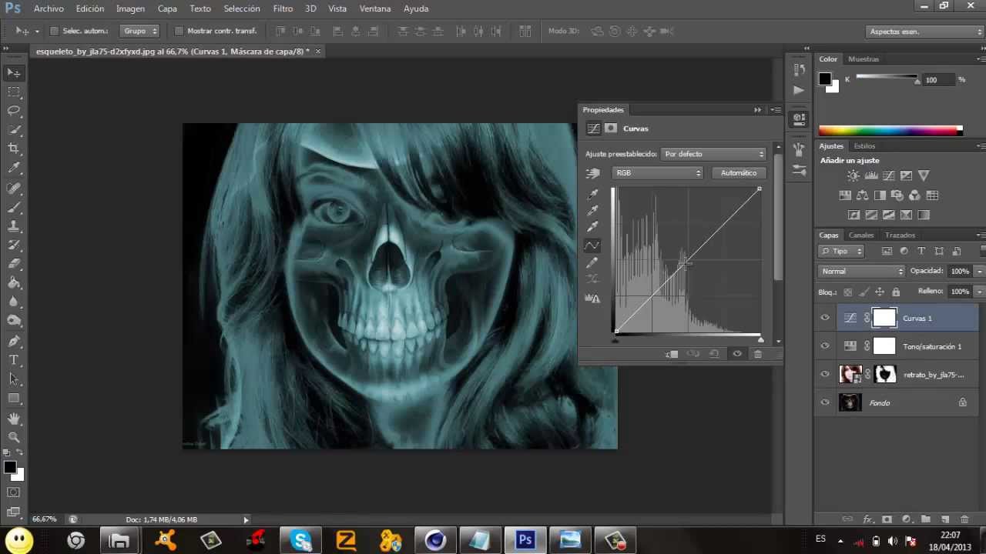The image size is (986, 554).
Task: Select the Horizontal Type tool
Action: (14, 360)
